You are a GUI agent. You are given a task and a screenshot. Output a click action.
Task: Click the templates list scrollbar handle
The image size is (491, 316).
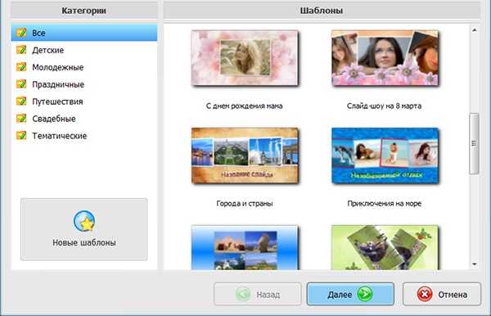pos(475,143)
